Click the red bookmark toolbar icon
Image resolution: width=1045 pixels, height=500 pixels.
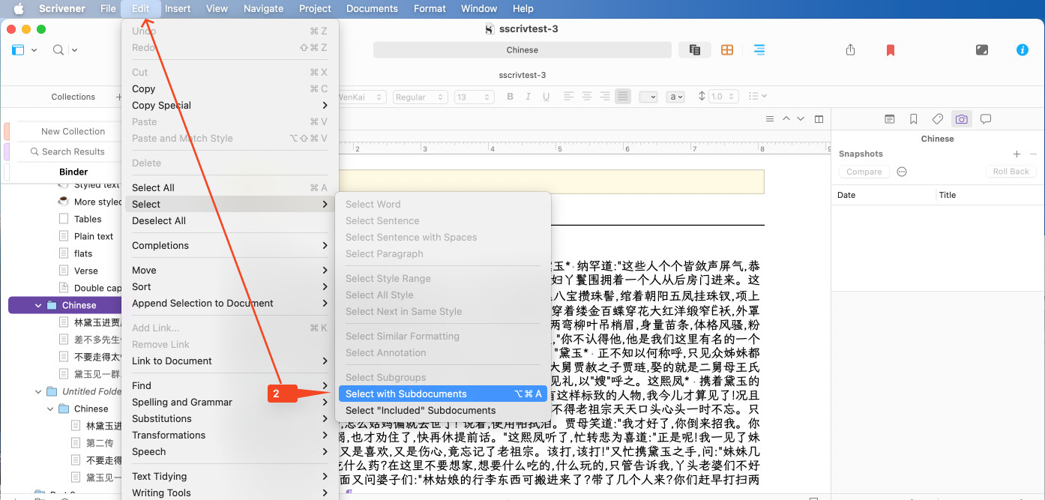point(891,50)
